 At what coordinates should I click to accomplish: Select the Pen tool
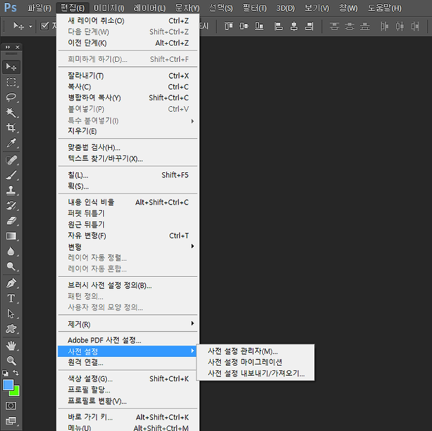(11, 283)
